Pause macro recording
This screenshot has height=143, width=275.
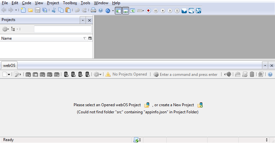click(x=156, y=11)
